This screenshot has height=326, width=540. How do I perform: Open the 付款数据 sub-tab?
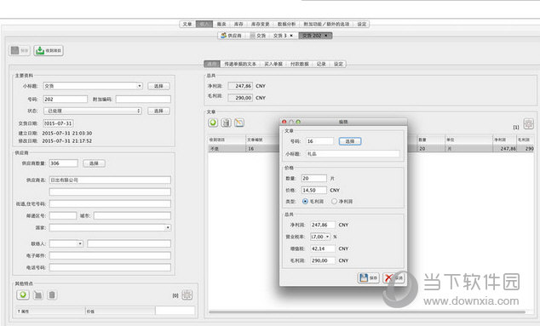coord(299,64)
